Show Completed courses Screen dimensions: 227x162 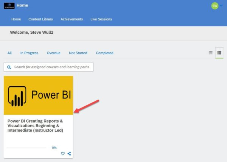(104, 53)
